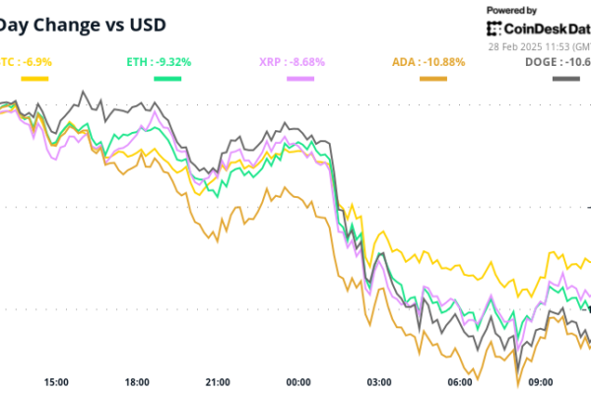Select the 18:00 time axis label
The height and width of the screenshot is (394, 591).
(x=137, y=382)
